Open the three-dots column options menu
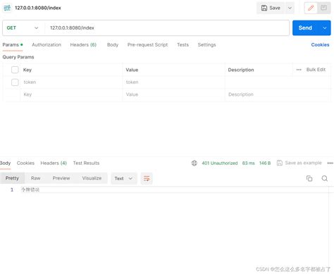The width and height of the screenshot is (334, 274). [x=299, y=70]
